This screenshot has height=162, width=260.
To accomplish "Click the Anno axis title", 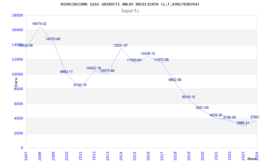I will coord(252,159).
